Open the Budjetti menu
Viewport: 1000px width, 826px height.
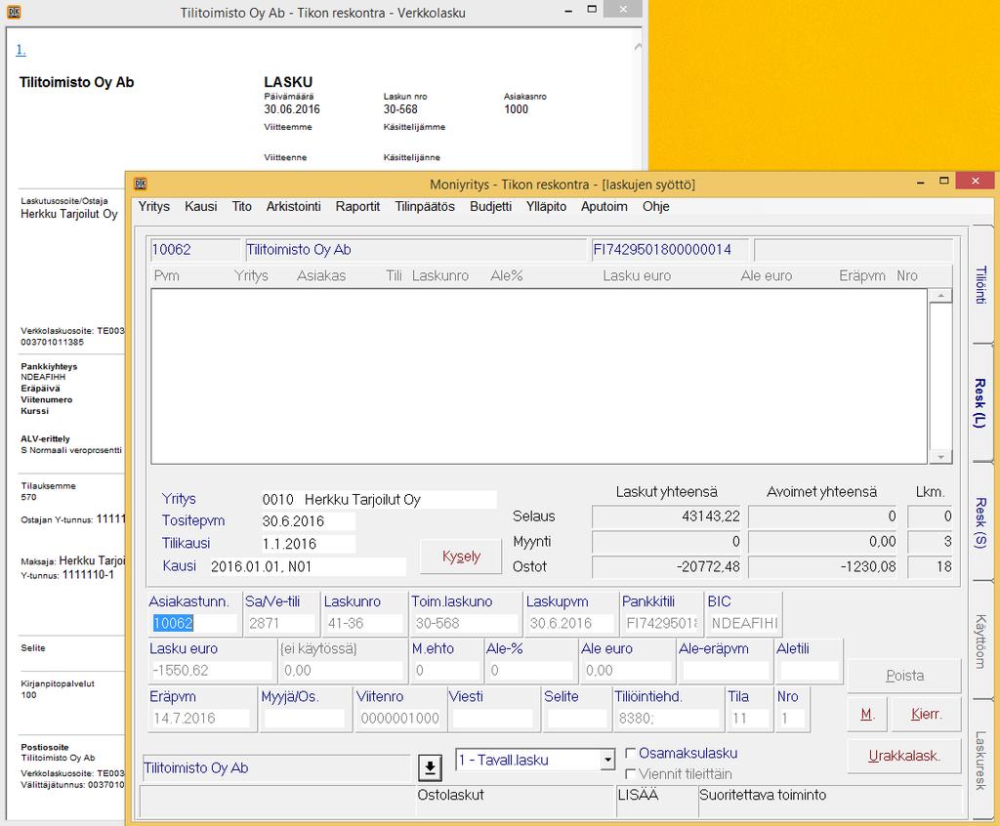click(x=490, y=206)
